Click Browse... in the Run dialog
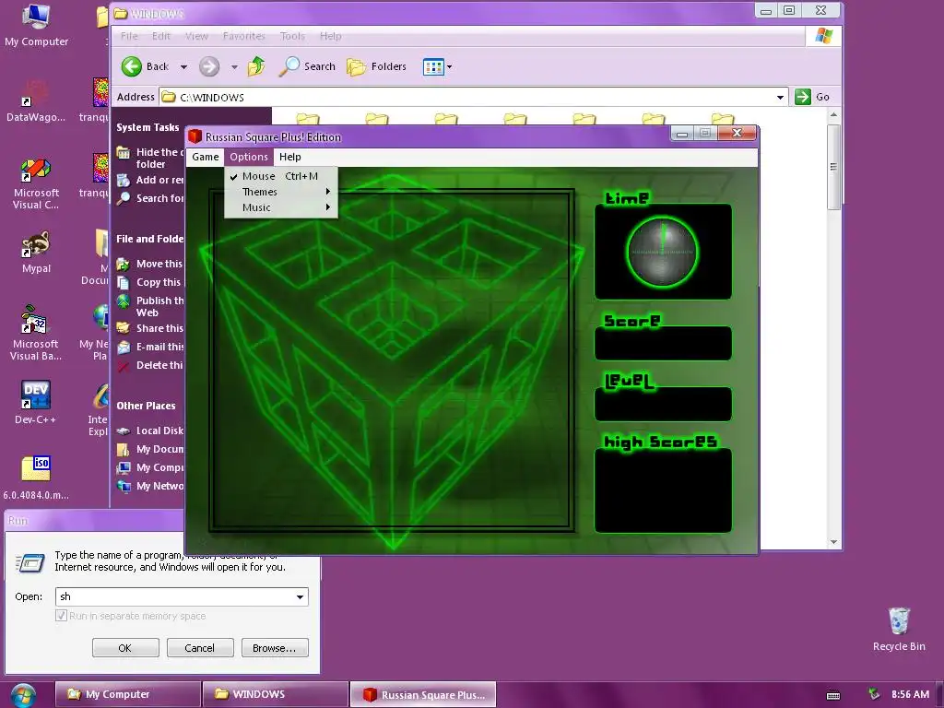944x708 pixels. pos(275,648)
